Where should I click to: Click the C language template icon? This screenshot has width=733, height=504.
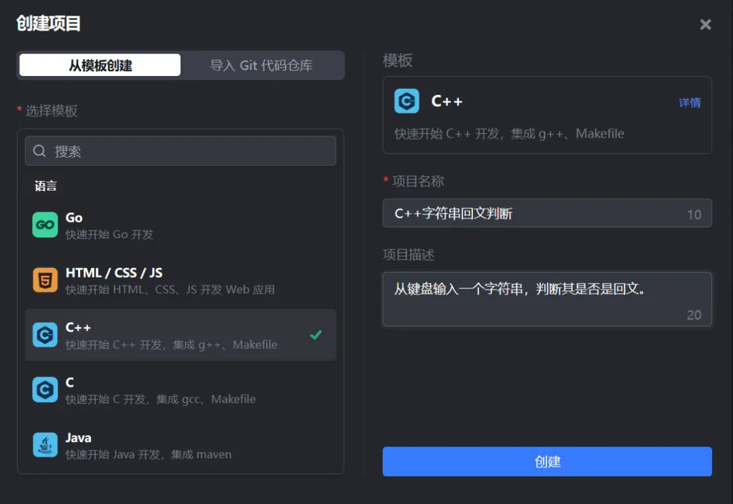point(45,390)
